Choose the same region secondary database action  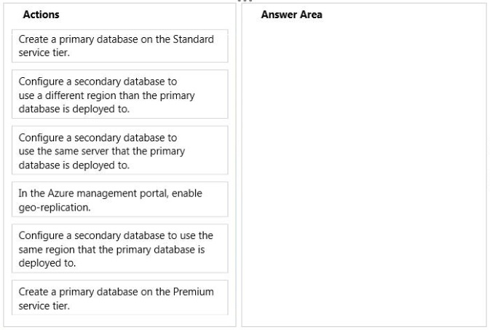coord(119,248)
